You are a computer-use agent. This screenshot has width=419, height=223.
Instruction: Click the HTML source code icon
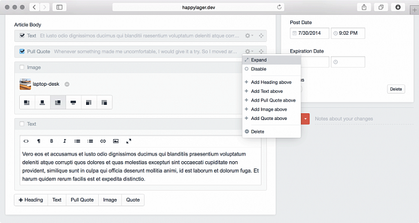pyautogui.click(x=26, y=141)
